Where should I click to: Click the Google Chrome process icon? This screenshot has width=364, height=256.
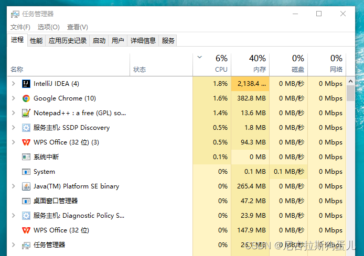tap(26, 98)
